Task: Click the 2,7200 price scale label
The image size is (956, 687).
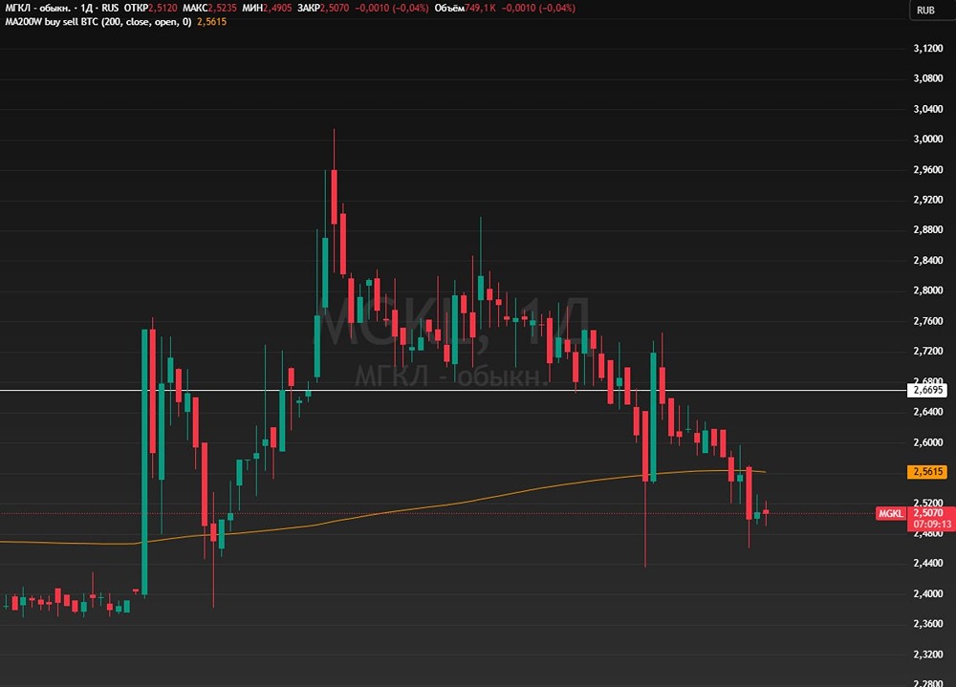Action: 928,351
